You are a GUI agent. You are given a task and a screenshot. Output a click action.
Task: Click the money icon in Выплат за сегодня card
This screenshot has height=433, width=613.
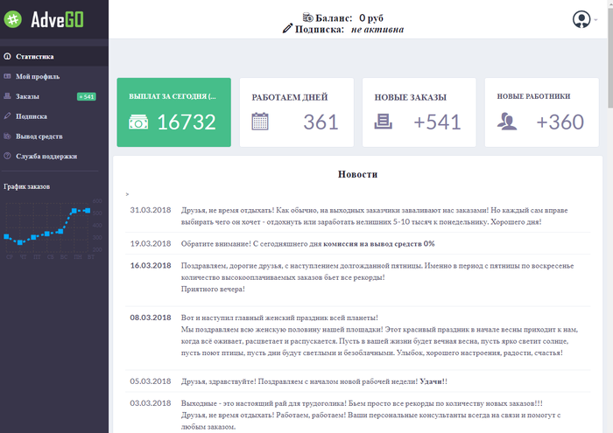click(x=138, y=123)
